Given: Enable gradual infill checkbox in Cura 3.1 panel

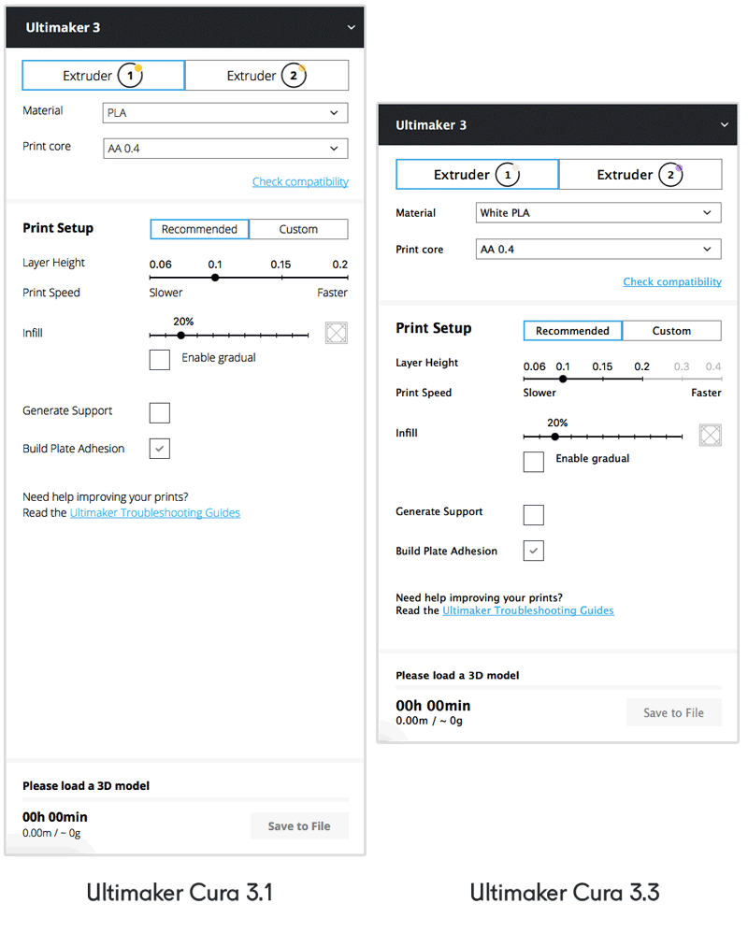Looking at the screenshot, I should click(160, 359).
